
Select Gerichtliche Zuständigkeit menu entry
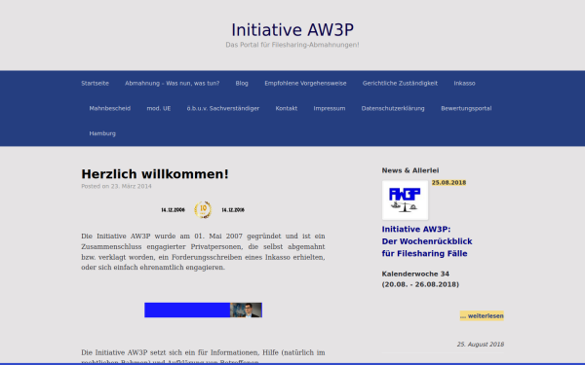click(400, 84)
